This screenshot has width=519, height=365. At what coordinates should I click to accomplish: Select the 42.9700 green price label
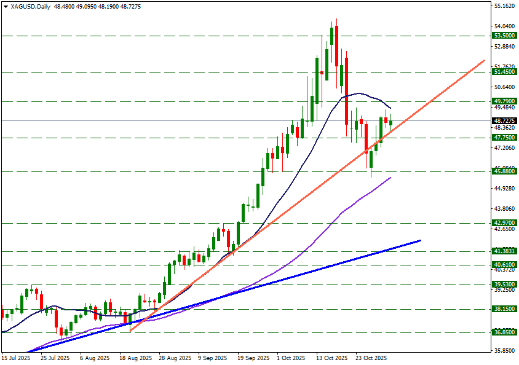pos(504,223)
